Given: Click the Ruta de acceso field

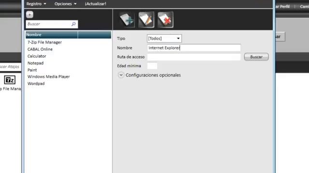Looking at the screenshot, I should coord(194,57).
